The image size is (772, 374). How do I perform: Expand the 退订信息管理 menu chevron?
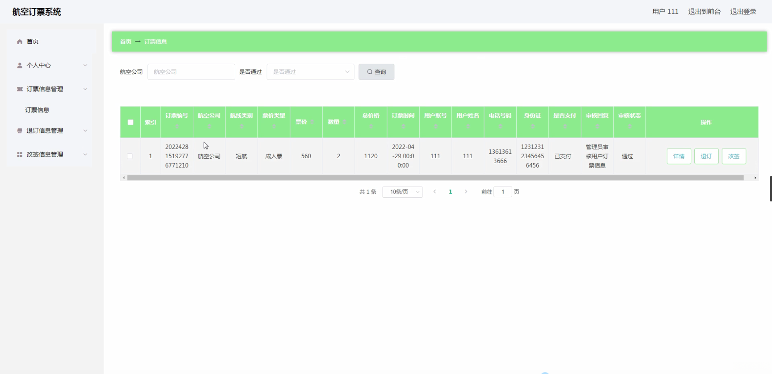pos(85,131)
